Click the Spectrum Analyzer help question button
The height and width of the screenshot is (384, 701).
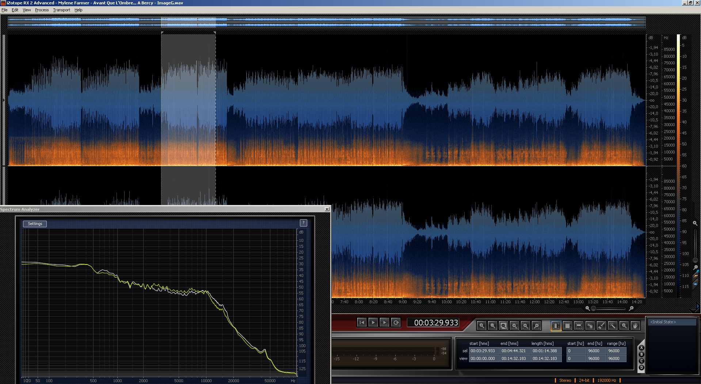(x=303, y=223)
